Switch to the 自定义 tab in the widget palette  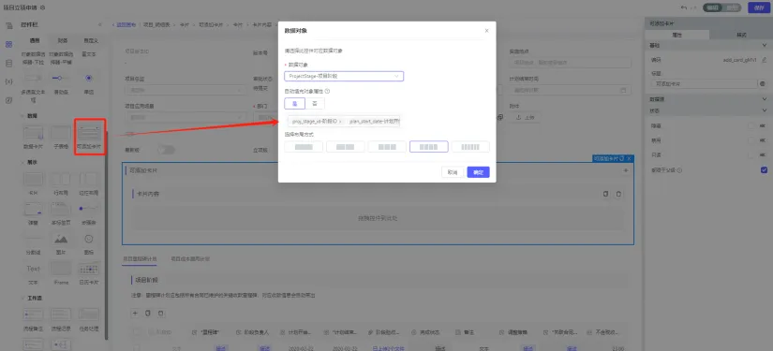tap(90, 41)
